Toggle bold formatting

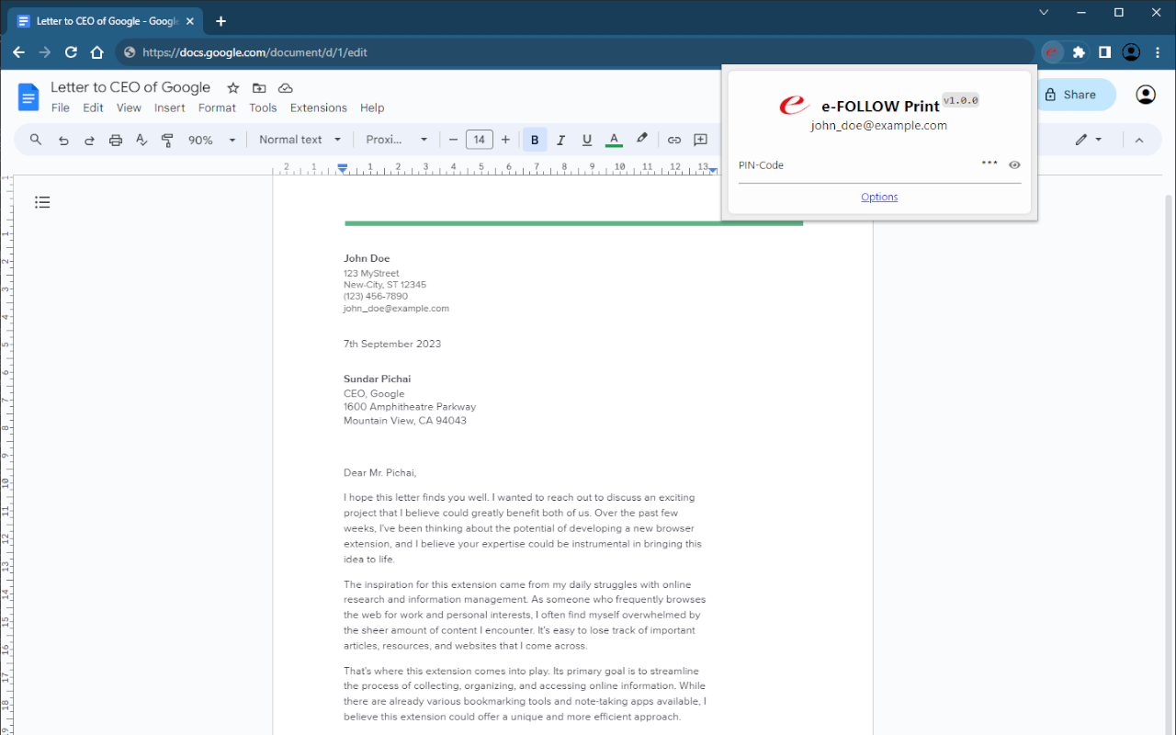click(535, 140)
